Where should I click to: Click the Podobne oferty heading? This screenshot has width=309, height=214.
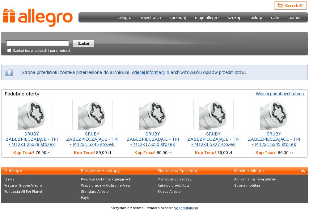[22, 94]
